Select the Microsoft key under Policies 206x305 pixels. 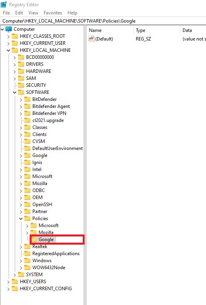click(48, 226)
